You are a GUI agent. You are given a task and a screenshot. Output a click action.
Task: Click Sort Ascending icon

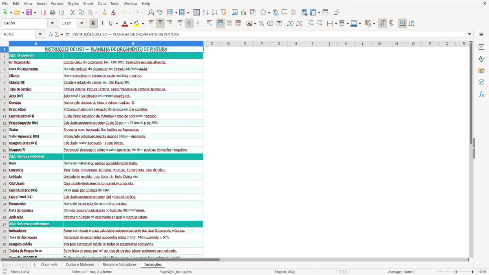click(x=206, y=13)
